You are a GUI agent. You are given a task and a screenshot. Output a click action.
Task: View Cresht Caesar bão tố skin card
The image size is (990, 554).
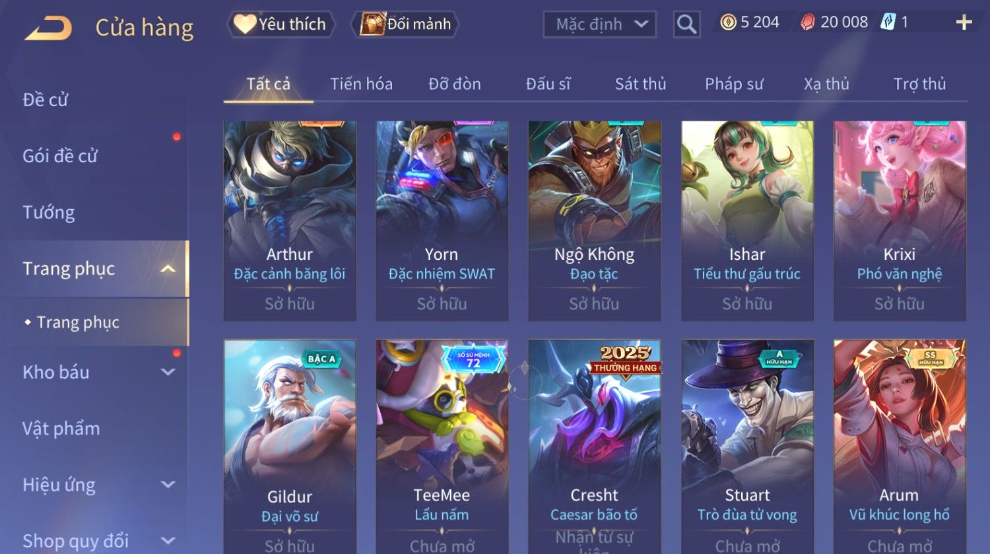coord(594,446)
